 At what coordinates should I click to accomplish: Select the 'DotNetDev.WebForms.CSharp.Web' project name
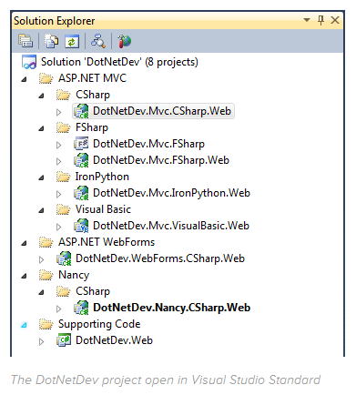point(160,258)
